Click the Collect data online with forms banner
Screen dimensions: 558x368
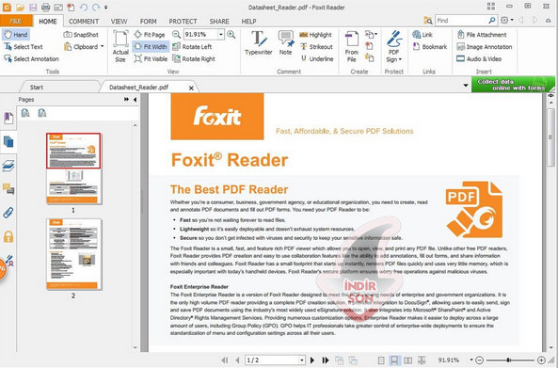(x=513, y=85)
